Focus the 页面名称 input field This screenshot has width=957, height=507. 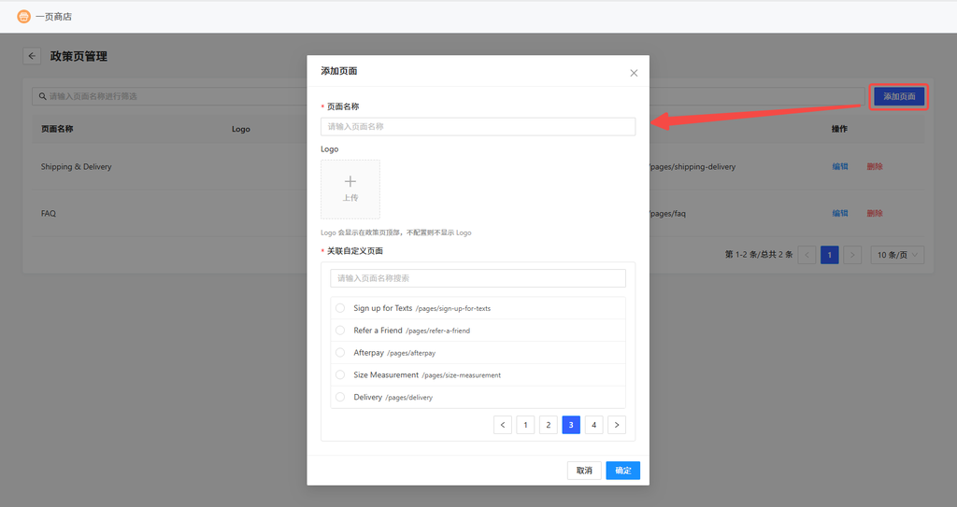click(478, 126)
